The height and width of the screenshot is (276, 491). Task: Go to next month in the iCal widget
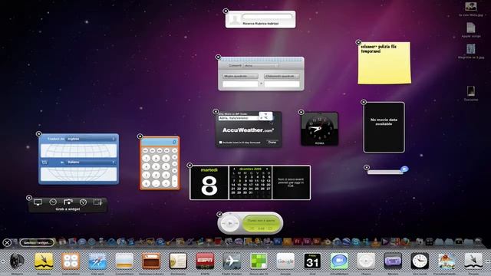[x=266, y=169]
